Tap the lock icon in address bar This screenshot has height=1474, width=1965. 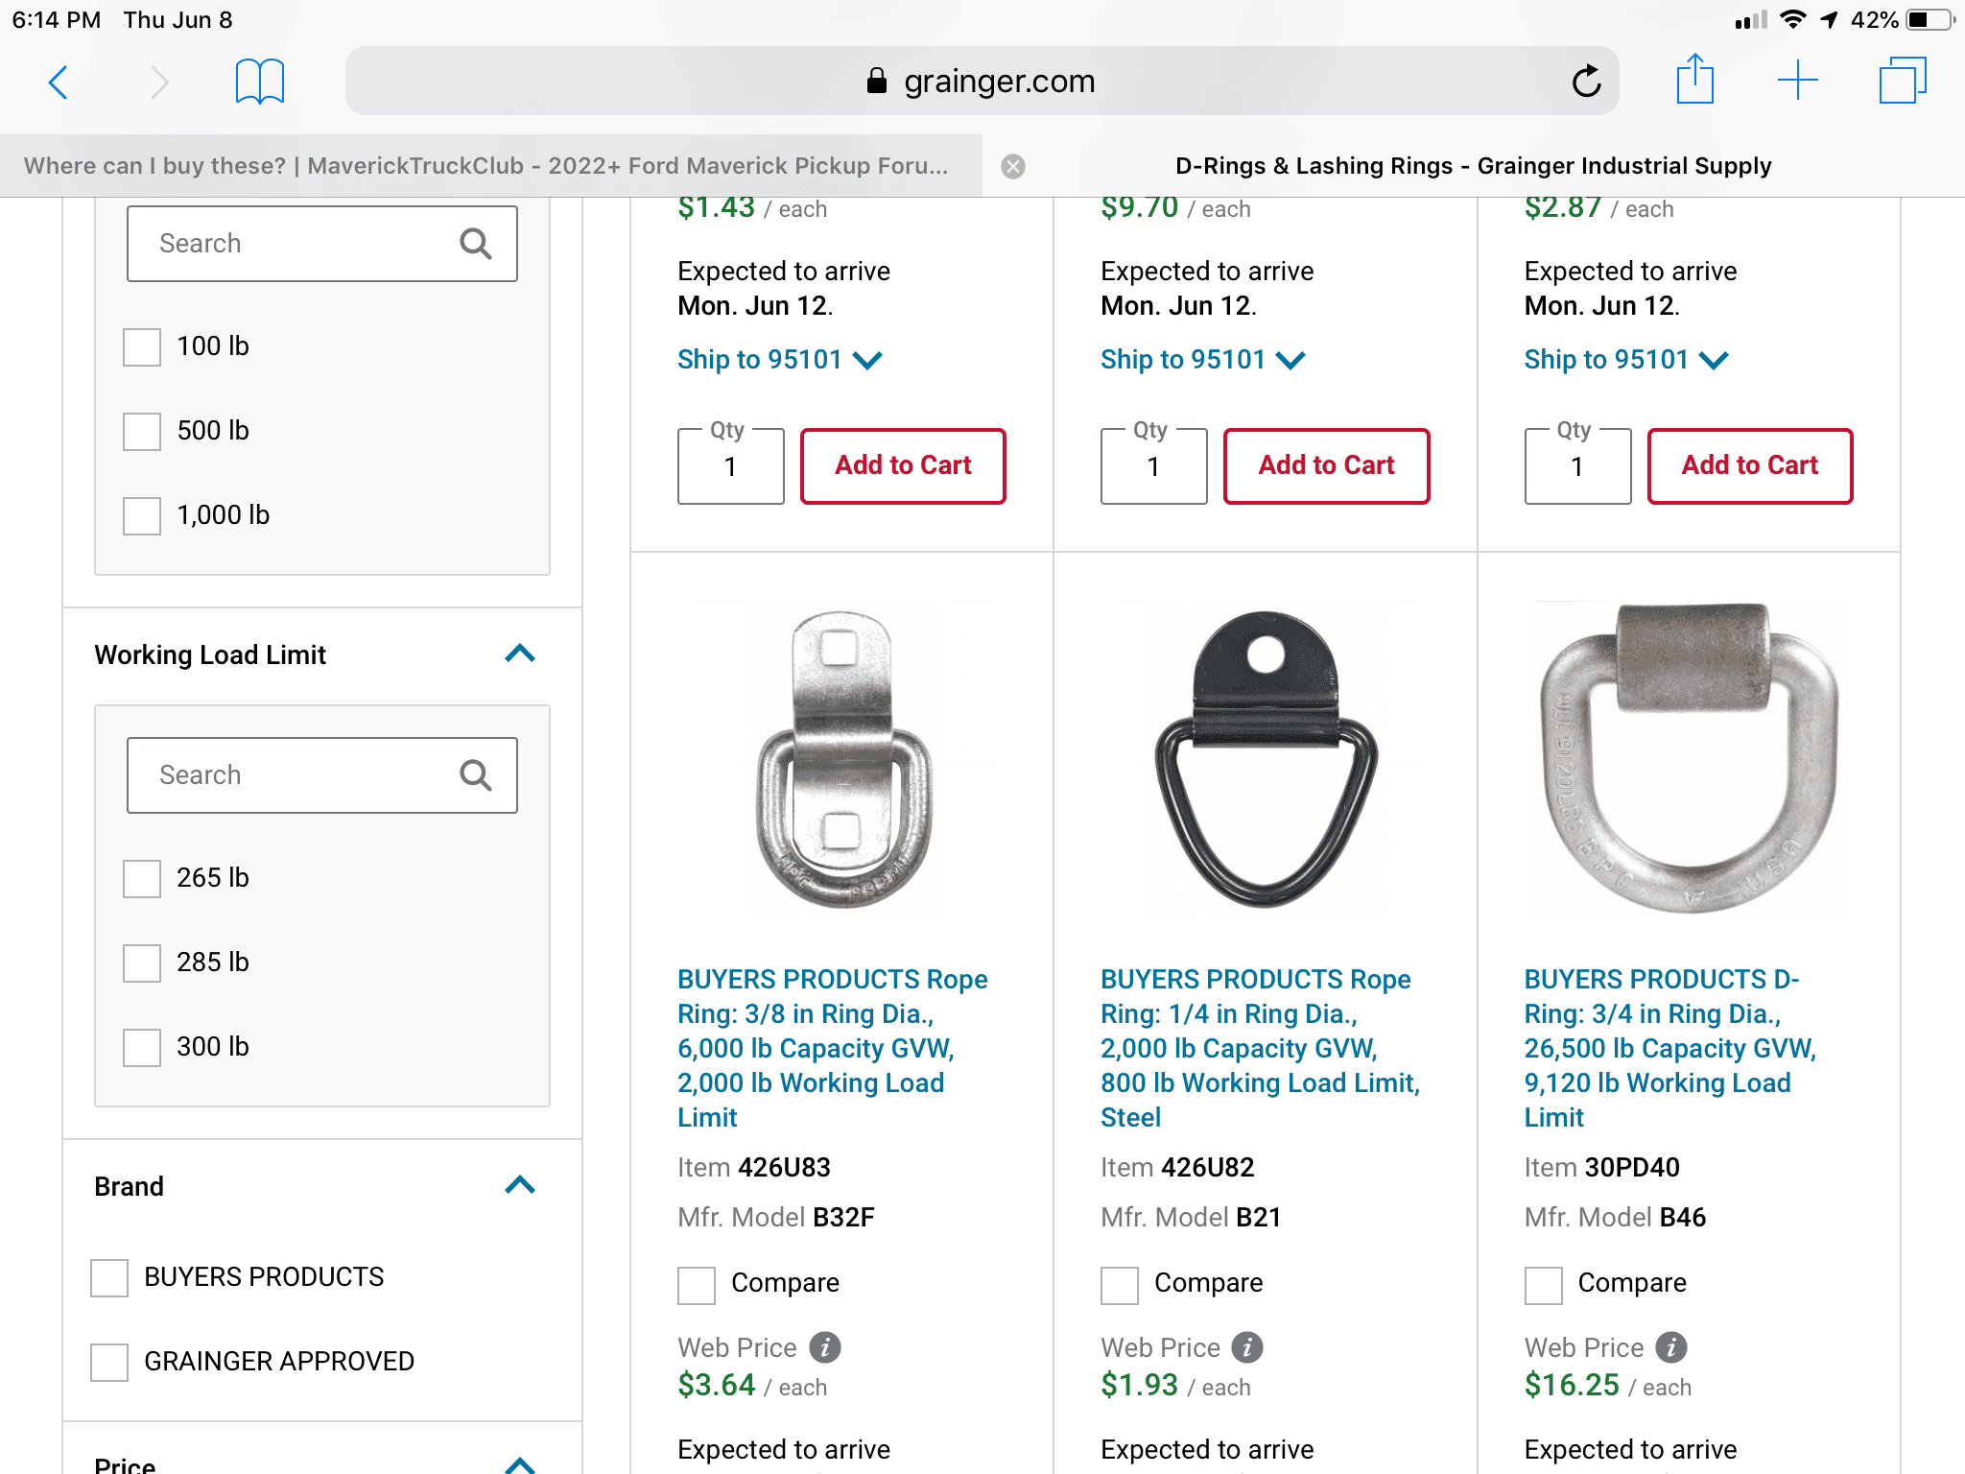point(876,81)
